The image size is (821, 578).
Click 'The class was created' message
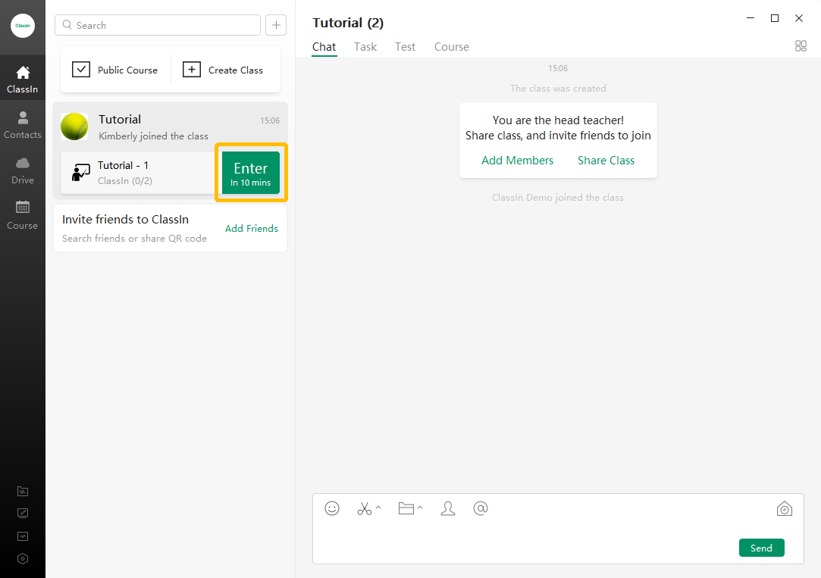click(558, 89)
